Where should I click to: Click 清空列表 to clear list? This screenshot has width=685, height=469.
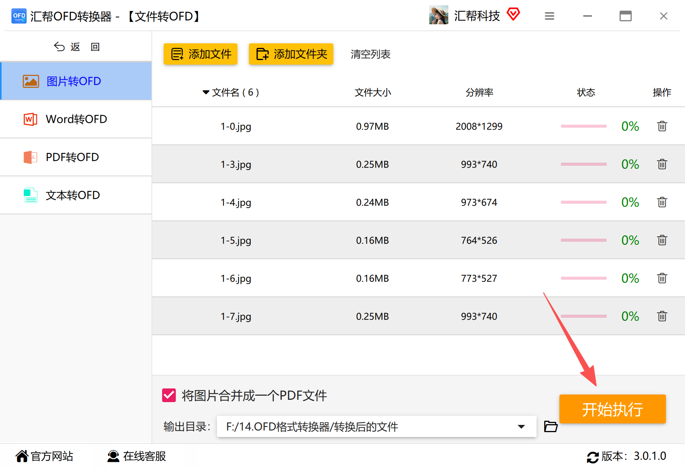pyautogui.click(x=370, y=54)
